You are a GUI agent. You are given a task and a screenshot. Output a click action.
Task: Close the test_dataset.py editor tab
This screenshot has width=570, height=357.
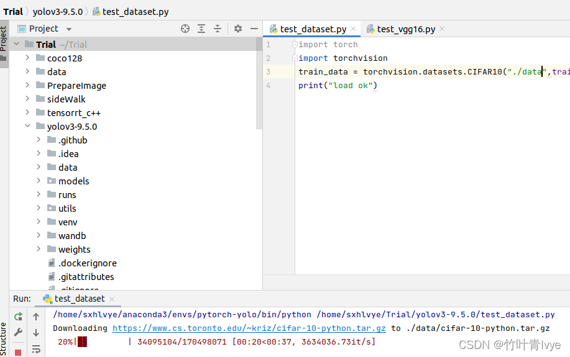pos(353,29)
